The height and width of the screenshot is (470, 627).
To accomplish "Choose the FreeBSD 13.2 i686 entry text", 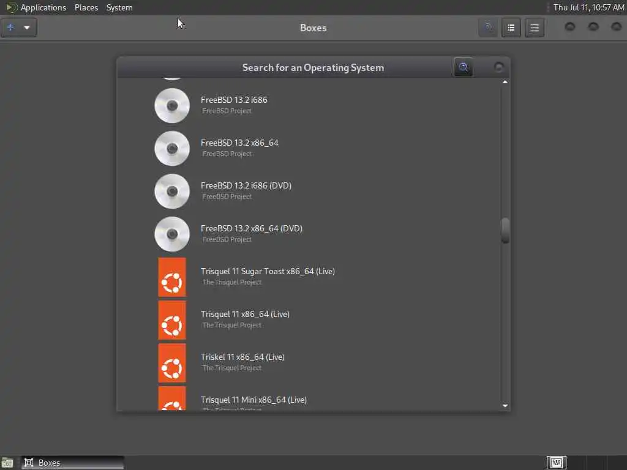I will click(x=234, y=100).
